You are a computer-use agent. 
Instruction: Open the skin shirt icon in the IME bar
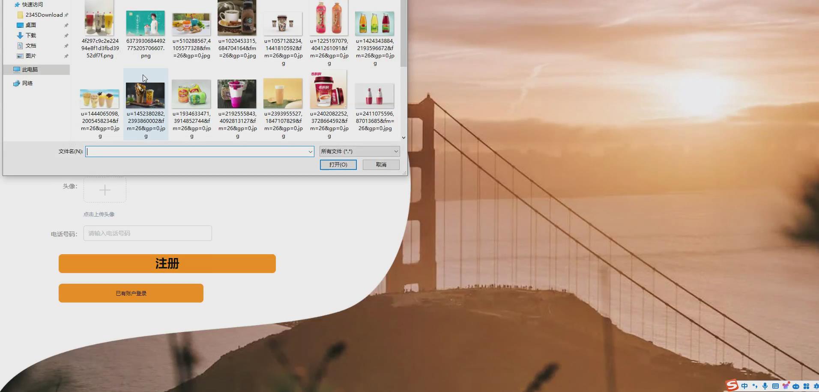coord(786,386)
